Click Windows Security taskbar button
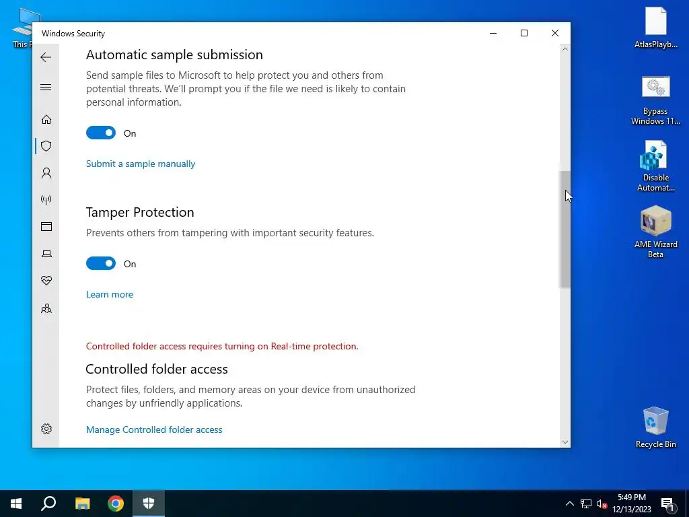Viewport: 689px width, 517px height. pos(149,504)
